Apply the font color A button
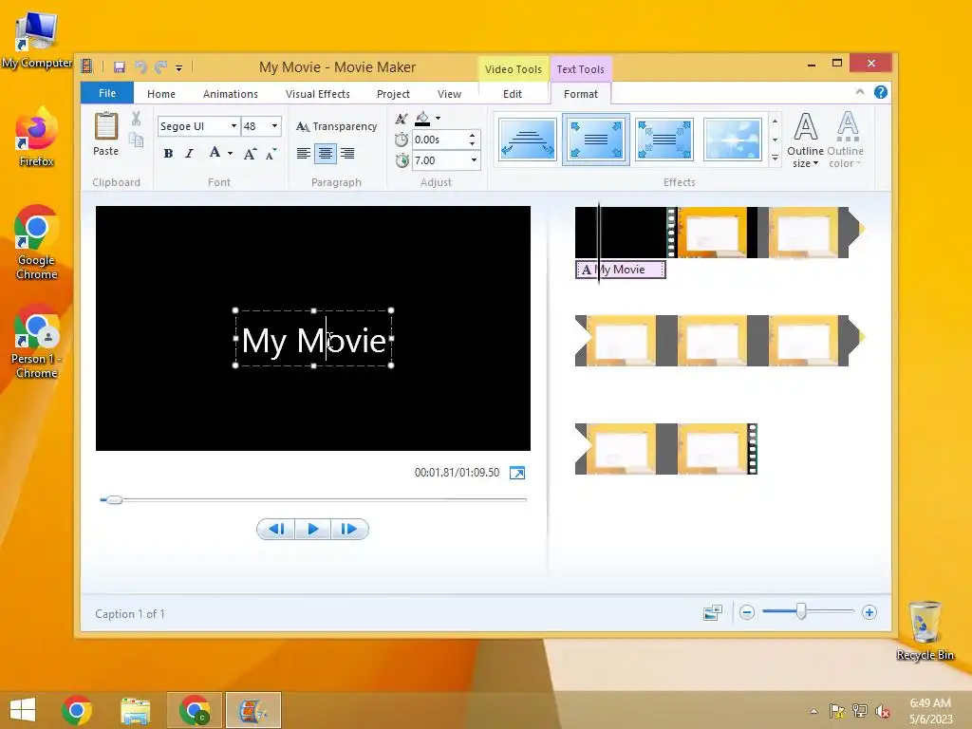The height and width of the screenshot is (729, 972). [x=215, y=153]
